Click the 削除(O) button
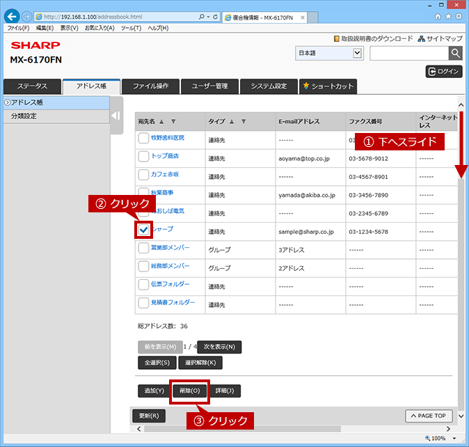The height and width of the screenshot is (447, 469). (190, 391)
